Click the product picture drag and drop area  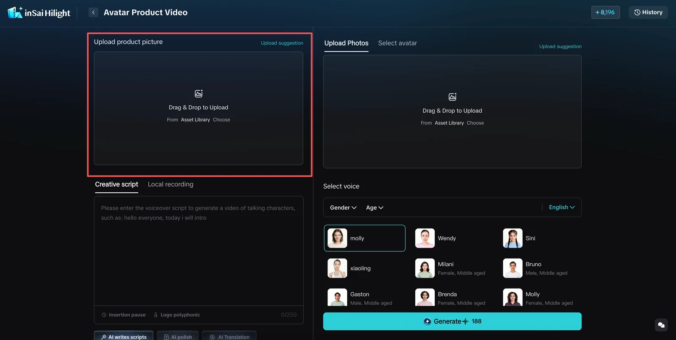(x=199, y=108)
